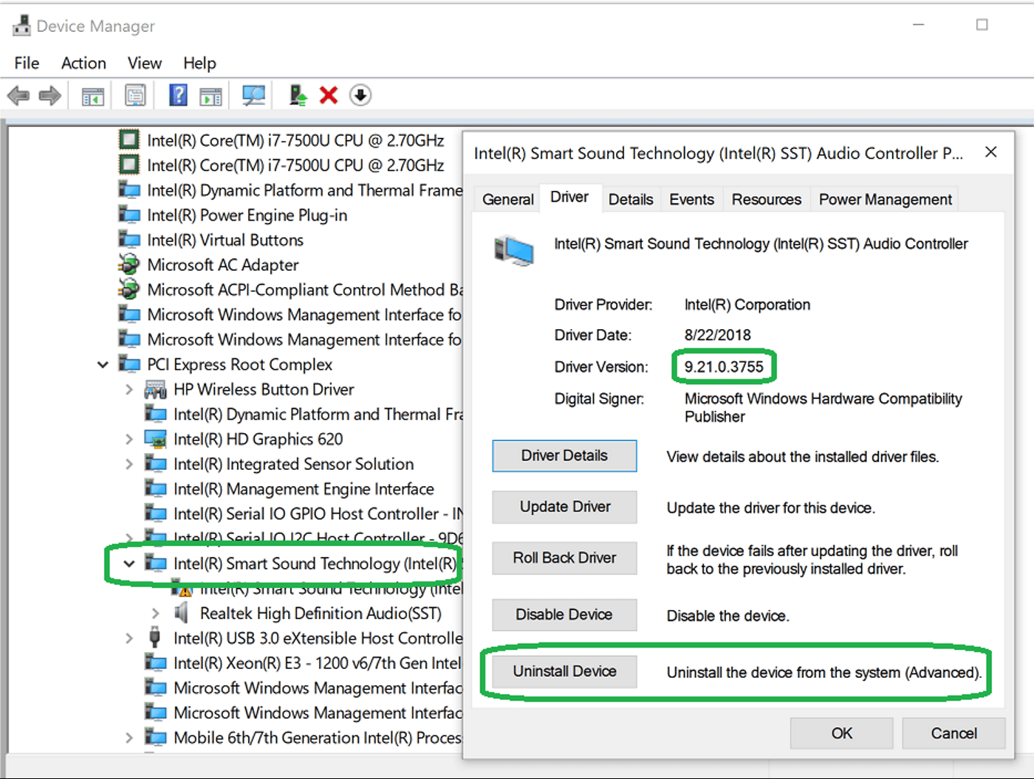The width and height of the screenshot is (1034, 779).
Task: Click the Show/Hide console tree icon
Action: pyautogui.click(x=92, y=94)
